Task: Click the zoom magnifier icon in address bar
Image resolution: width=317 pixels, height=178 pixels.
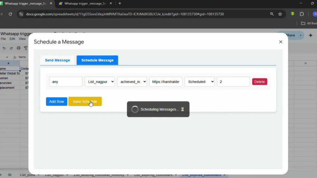Action: coord(272,14)
